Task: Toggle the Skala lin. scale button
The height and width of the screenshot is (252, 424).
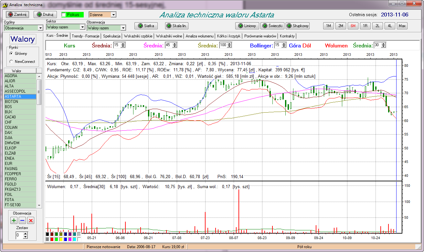Action: tap(177, 26)
